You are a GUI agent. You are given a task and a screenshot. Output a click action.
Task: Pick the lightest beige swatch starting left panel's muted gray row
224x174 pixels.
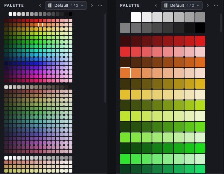[6, 87]
